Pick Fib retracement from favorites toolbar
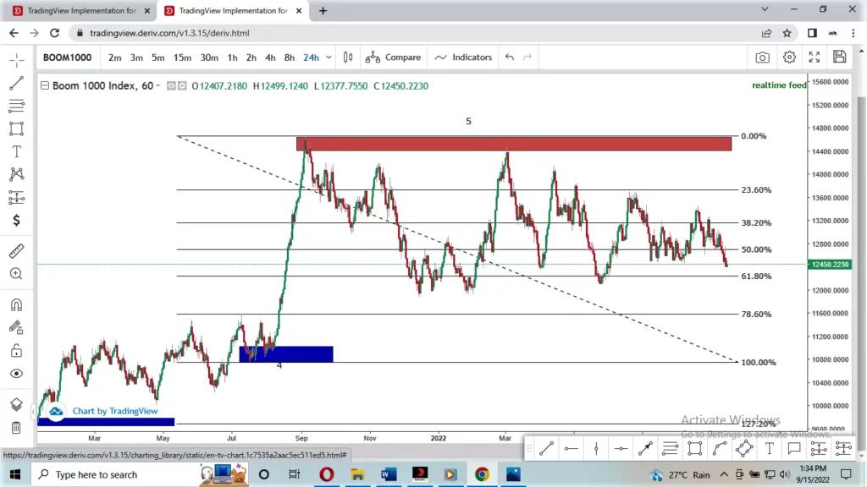The height and width of the screenshot is (487, 867). tap(671, 449)
